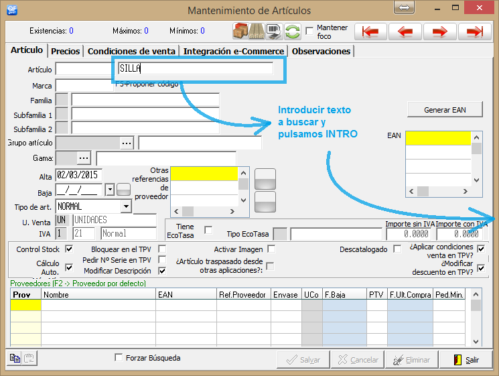Toggle the Mantener foco checkbox
Viewport: 499px width, 376px height.
pos(309,32)
